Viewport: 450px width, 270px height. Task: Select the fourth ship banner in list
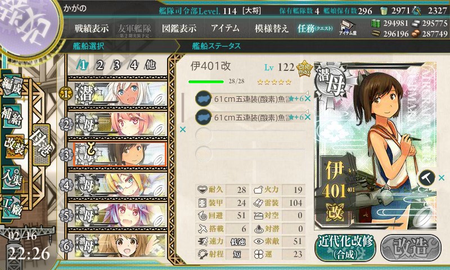118,185
